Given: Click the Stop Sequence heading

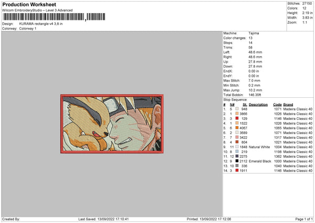Looking at the screenshot, I should coord(235,99).
